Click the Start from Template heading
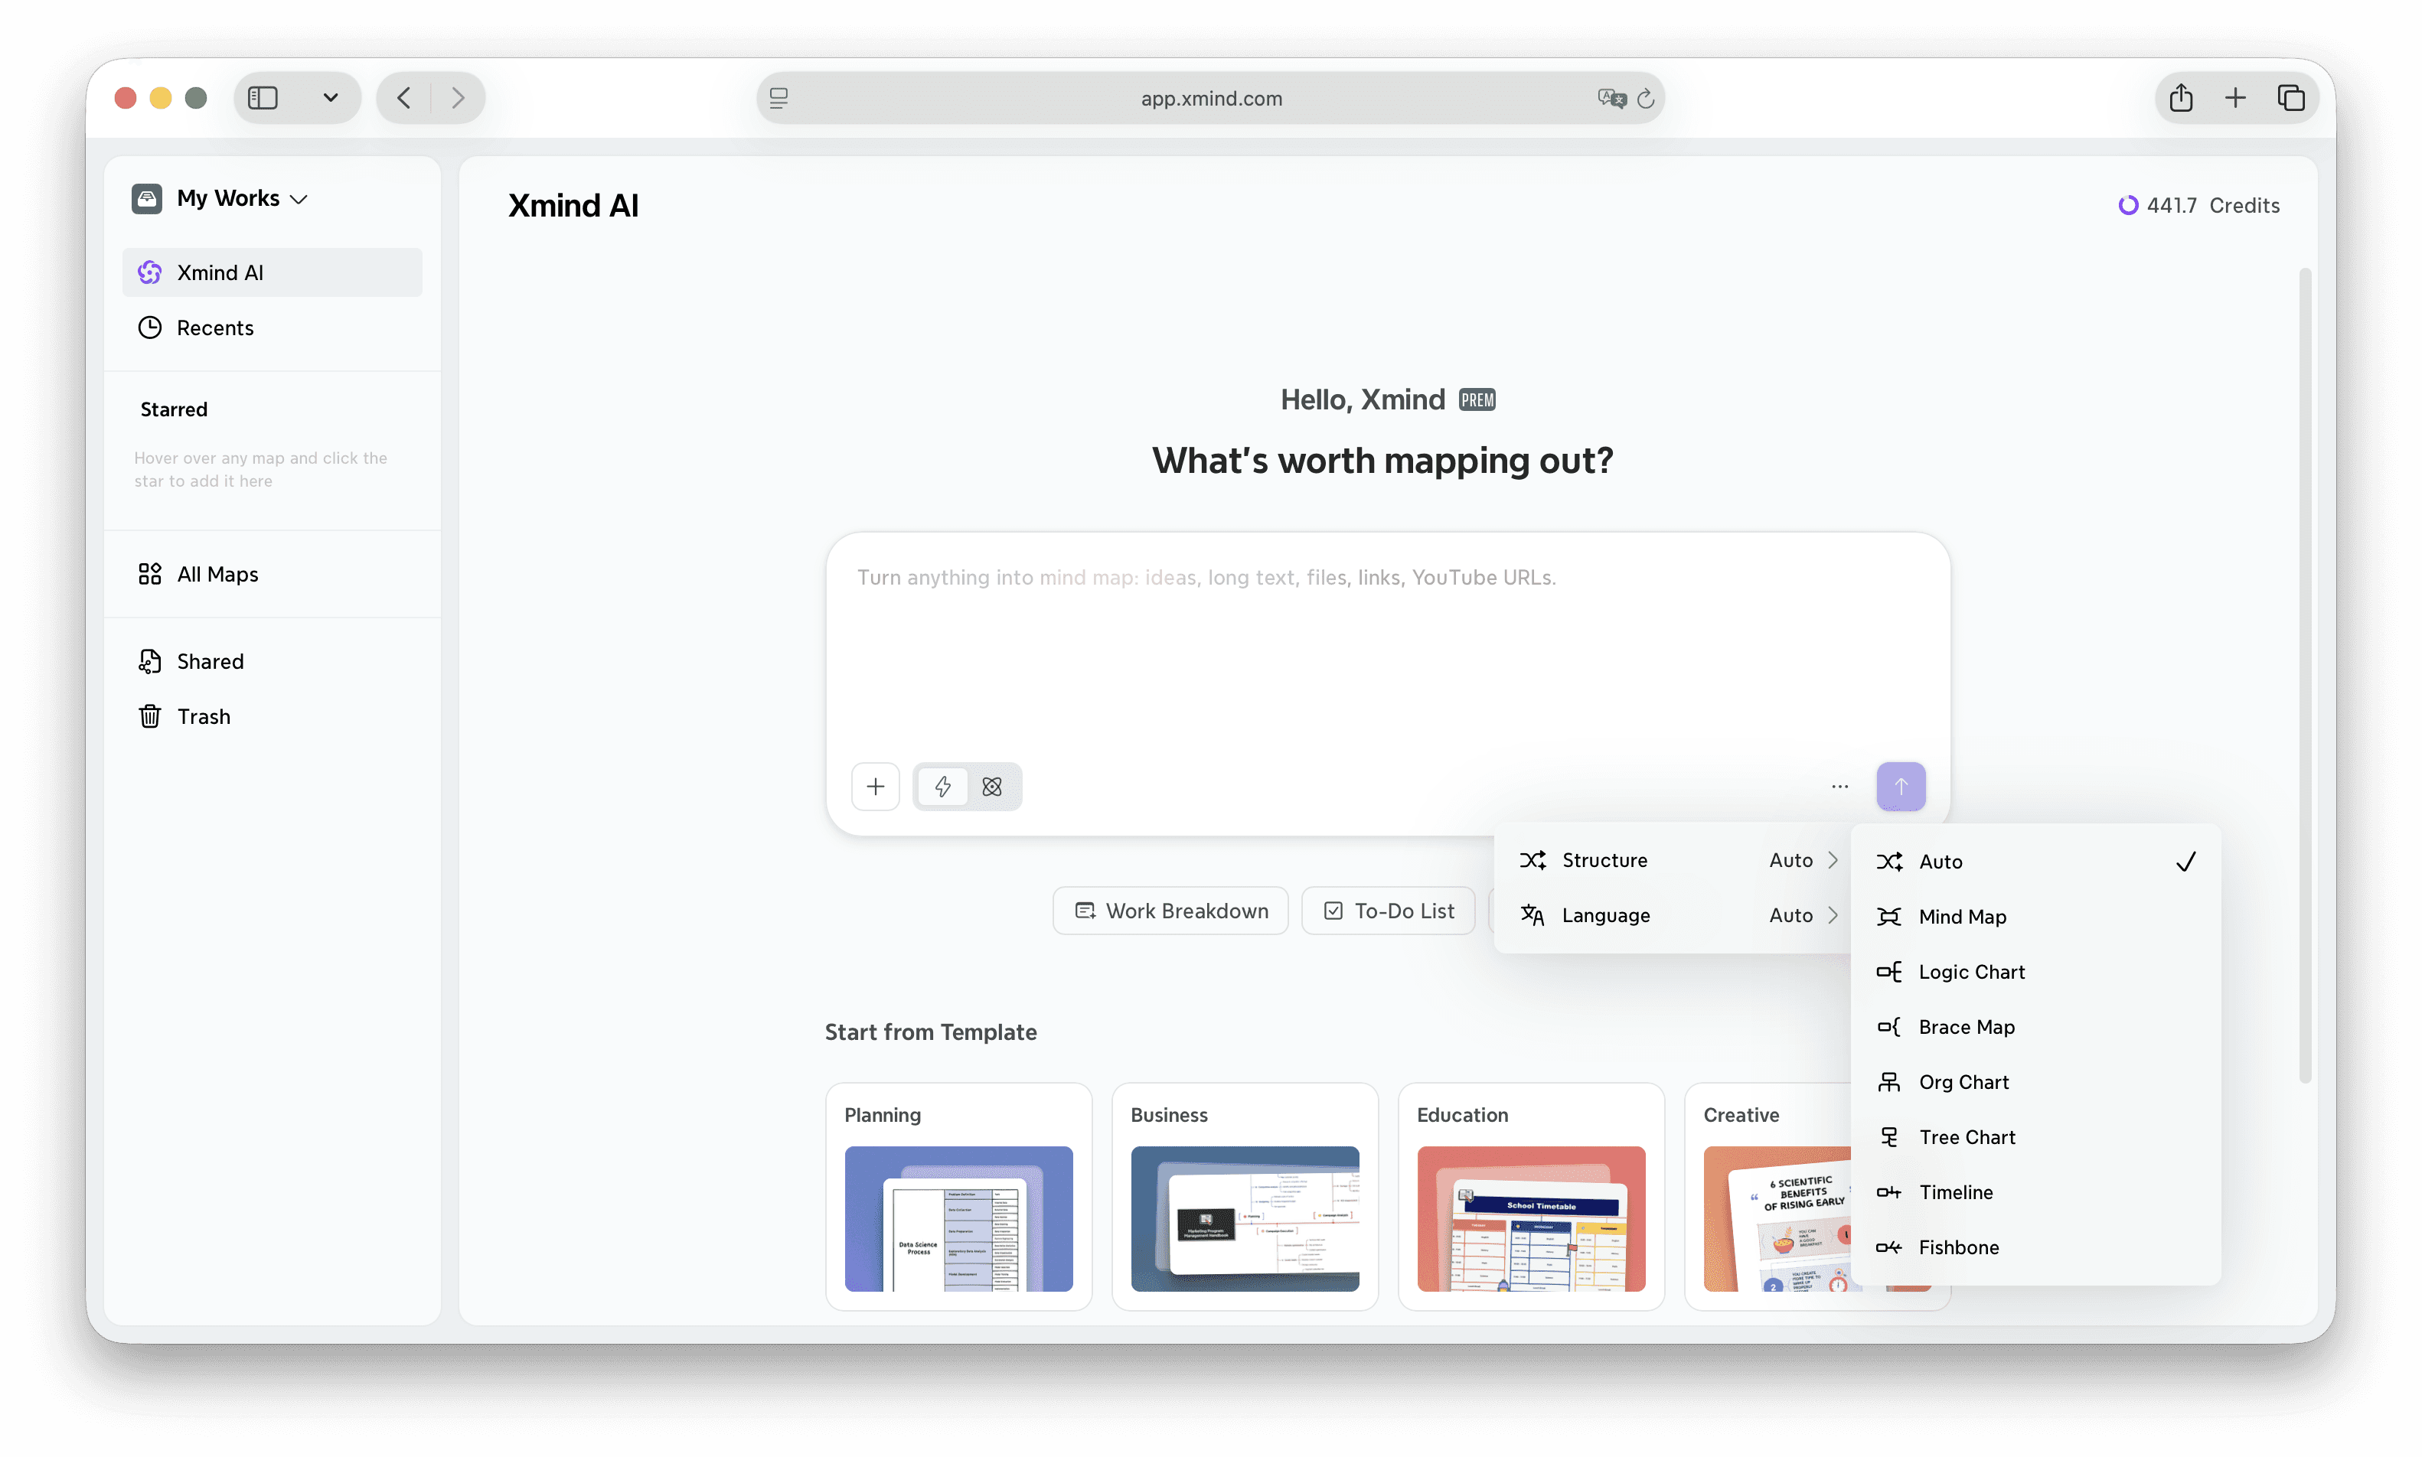This screenshot has height=1457, width=2422. point(930,1032)
